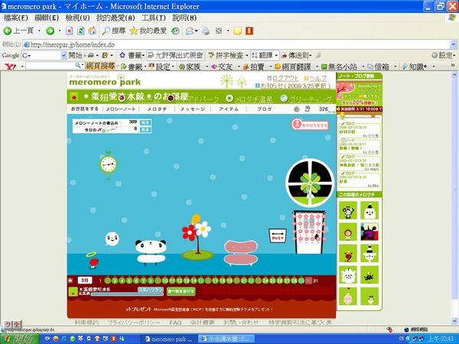The image size is (459, 344).
Task: Click the panda chair in the room
Action: pyautogui.click(x=151, y=252)
